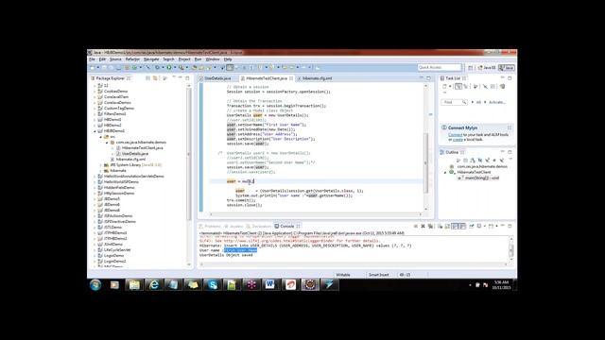Click New Task icon in Task List
The image size is (605, 340).
tap(445, 87)
